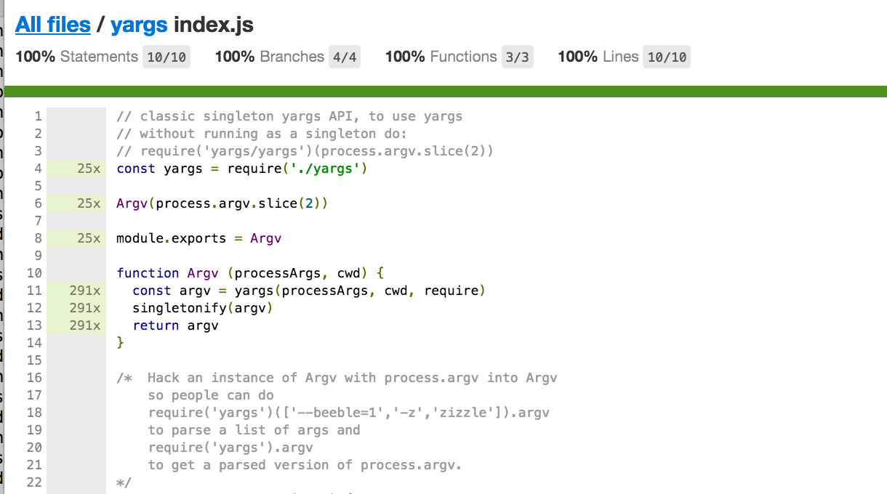Click the line number 4

click(38, 169)
